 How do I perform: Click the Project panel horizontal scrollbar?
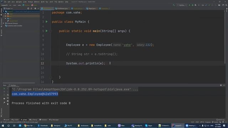click(x=19, y=83)
